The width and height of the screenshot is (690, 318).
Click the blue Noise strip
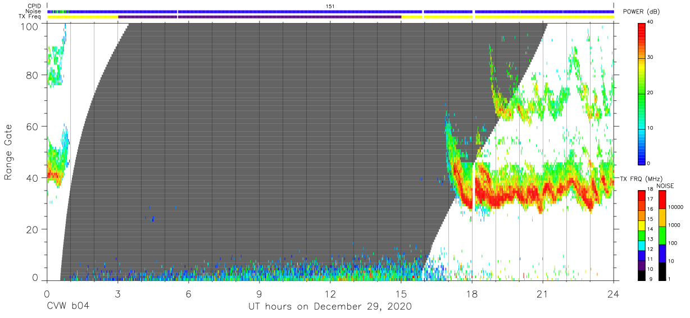tap(330, 11)
